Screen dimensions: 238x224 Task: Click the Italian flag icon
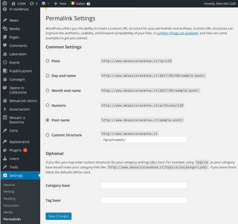[x=73, y=3]
